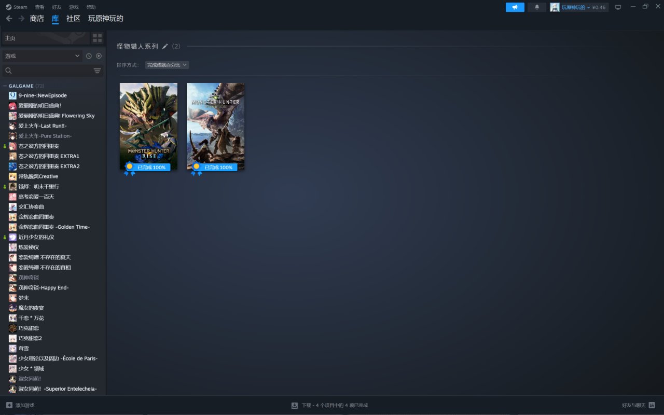Click the pencil icon to rename the collection
Image resolution: width=664 pixels, height=415 pixels.
pos(165,47)
